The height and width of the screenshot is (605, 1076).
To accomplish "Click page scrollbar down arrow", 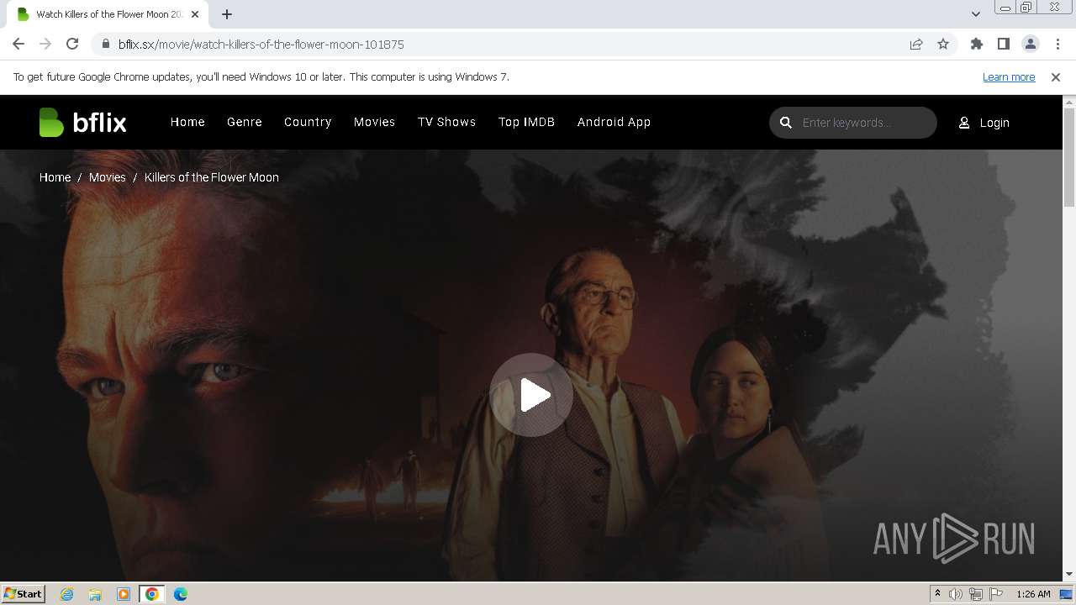I will (1069, 574).
